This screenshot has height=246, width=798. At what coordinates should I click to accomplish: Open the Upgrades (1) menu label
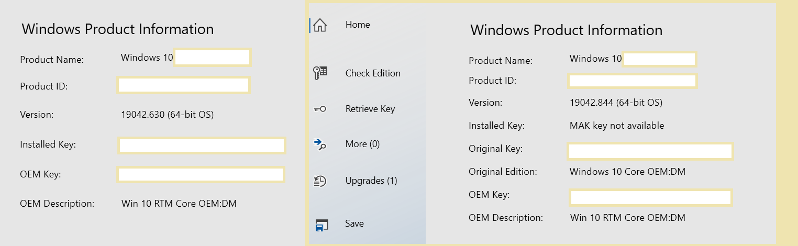(371, 181)
